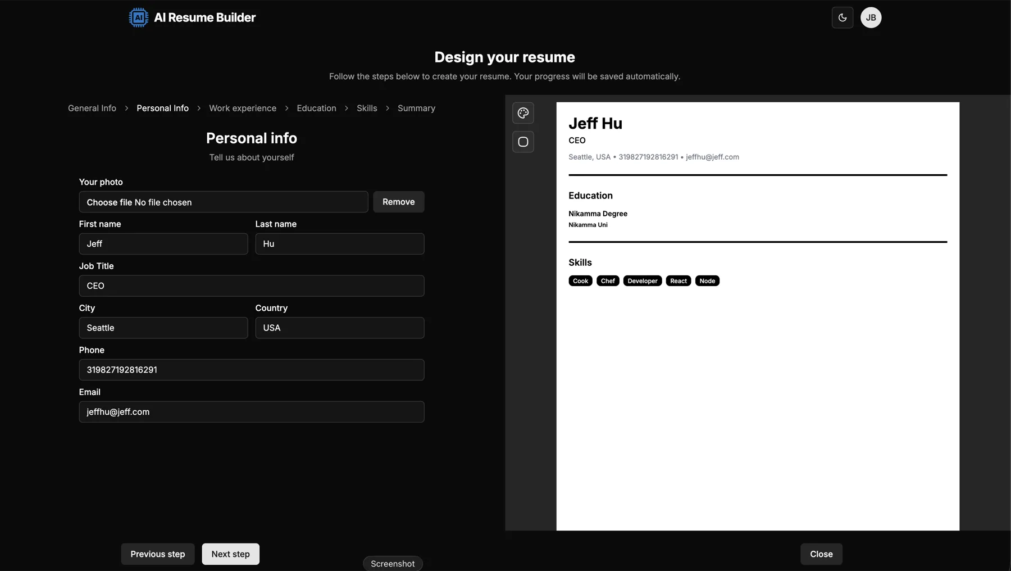Click Nikamma Degree in the preview
The width and height of the screenshot is (1011, 571).
(x=598, y=214)
